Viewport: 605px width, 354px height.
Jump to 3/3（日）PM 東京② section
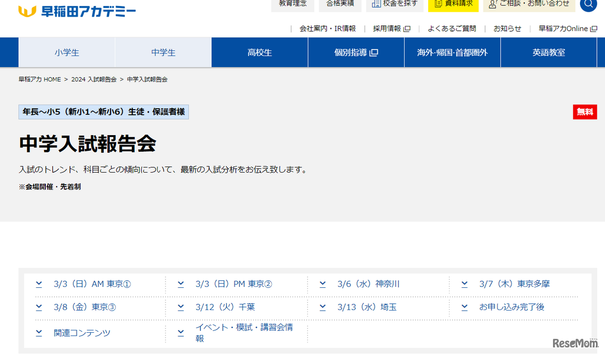[x=234, y=284]
